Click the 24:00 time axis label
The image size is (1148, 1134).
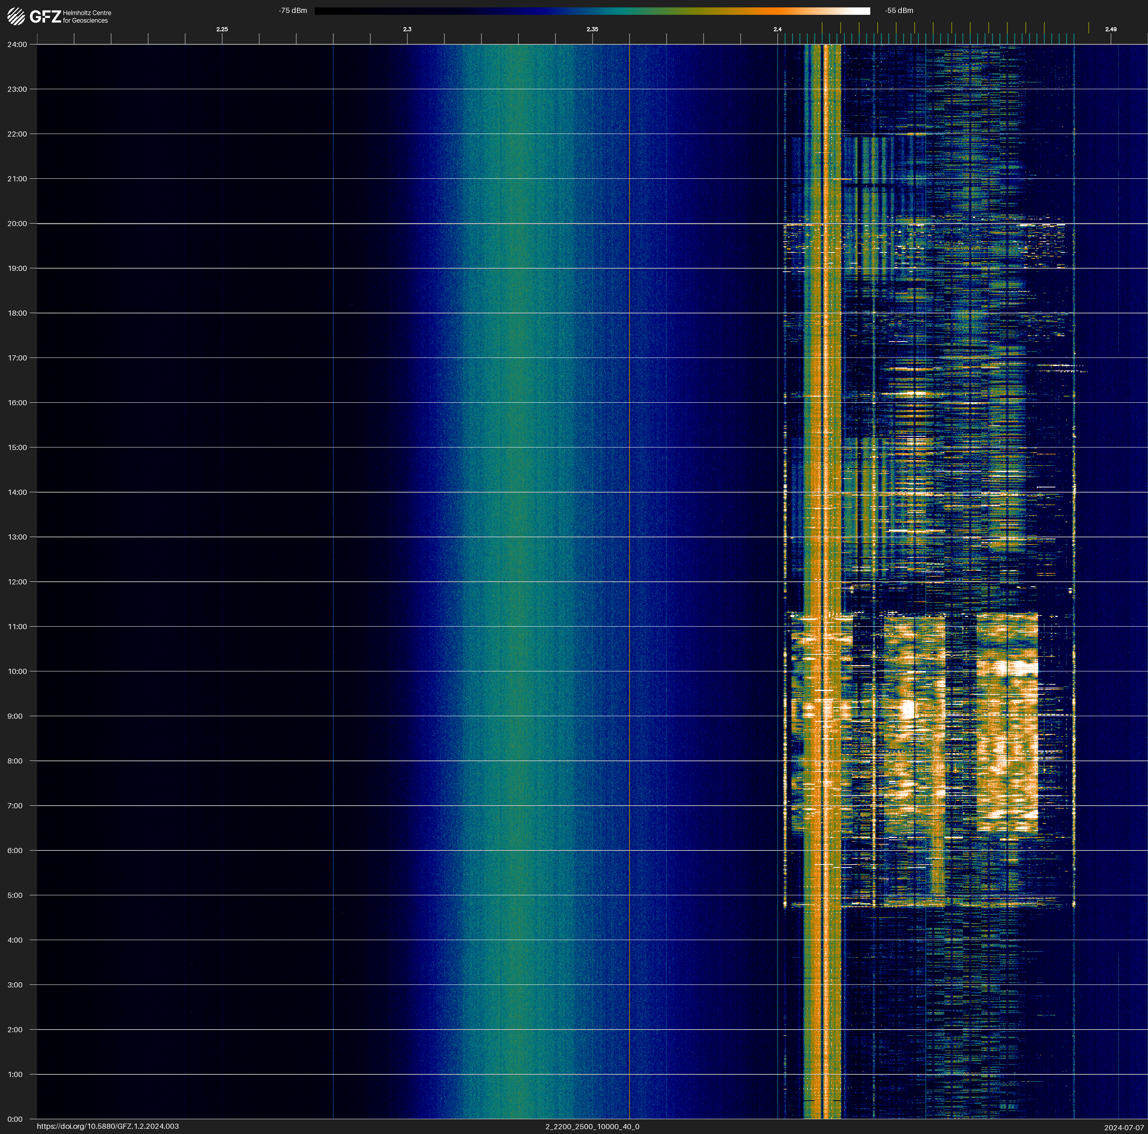(x=17, y=44)
